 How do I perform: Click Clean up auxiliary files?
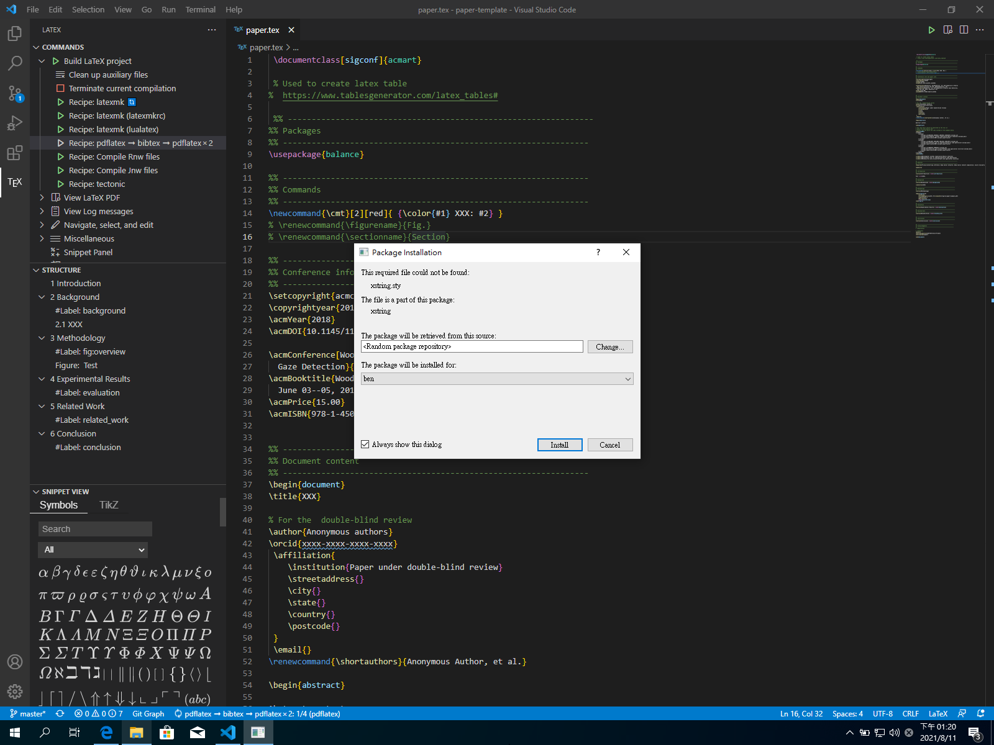tap(108, 74)
